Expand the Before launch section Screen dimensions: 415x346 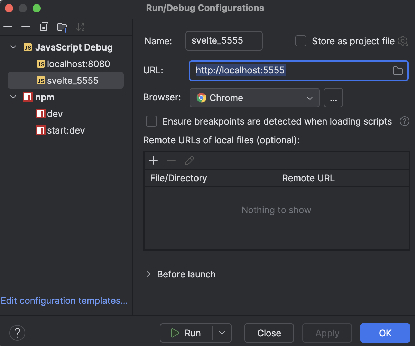tap(148, 274)
